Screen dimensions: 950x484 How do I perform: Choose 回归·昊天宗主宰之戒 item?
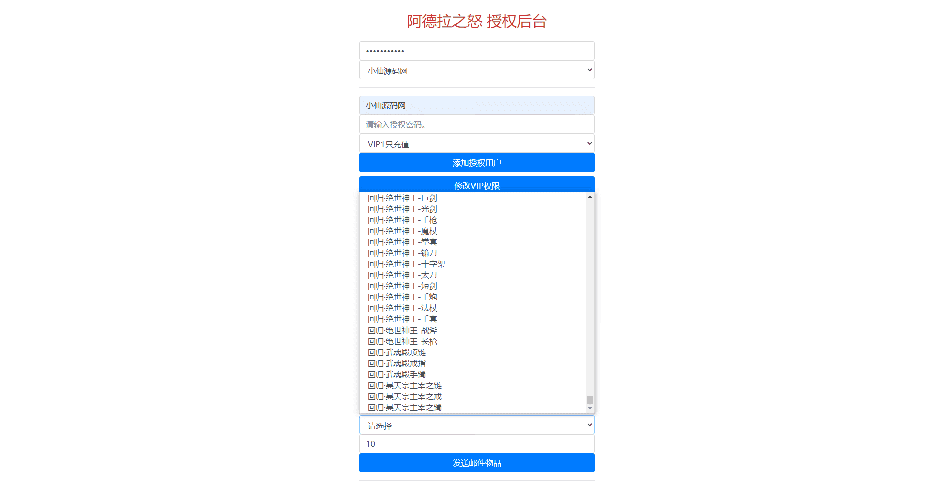point(472,397)
